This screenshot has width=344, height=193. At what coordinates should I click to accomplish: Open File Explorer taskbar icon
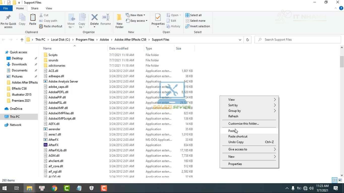click(29, 188)
